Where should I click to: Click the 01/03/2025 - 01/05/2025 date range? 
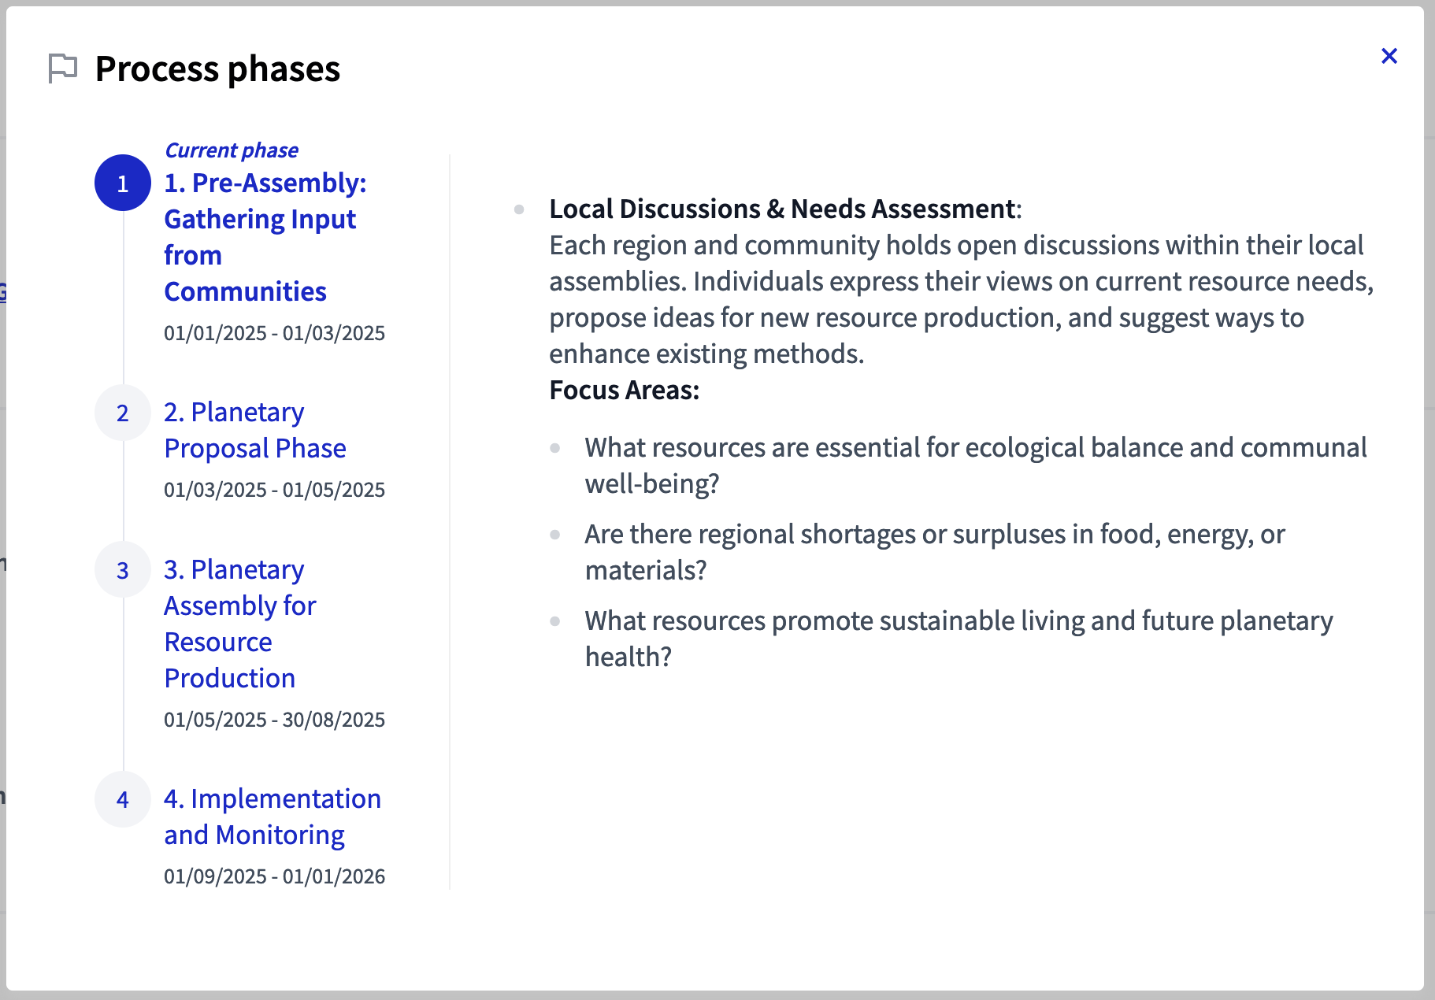tap(274, 490)
